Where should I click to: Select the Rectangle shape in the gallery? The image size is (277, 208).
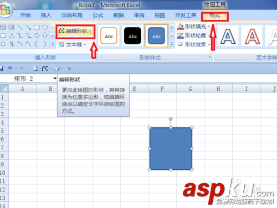coord(37,27)
